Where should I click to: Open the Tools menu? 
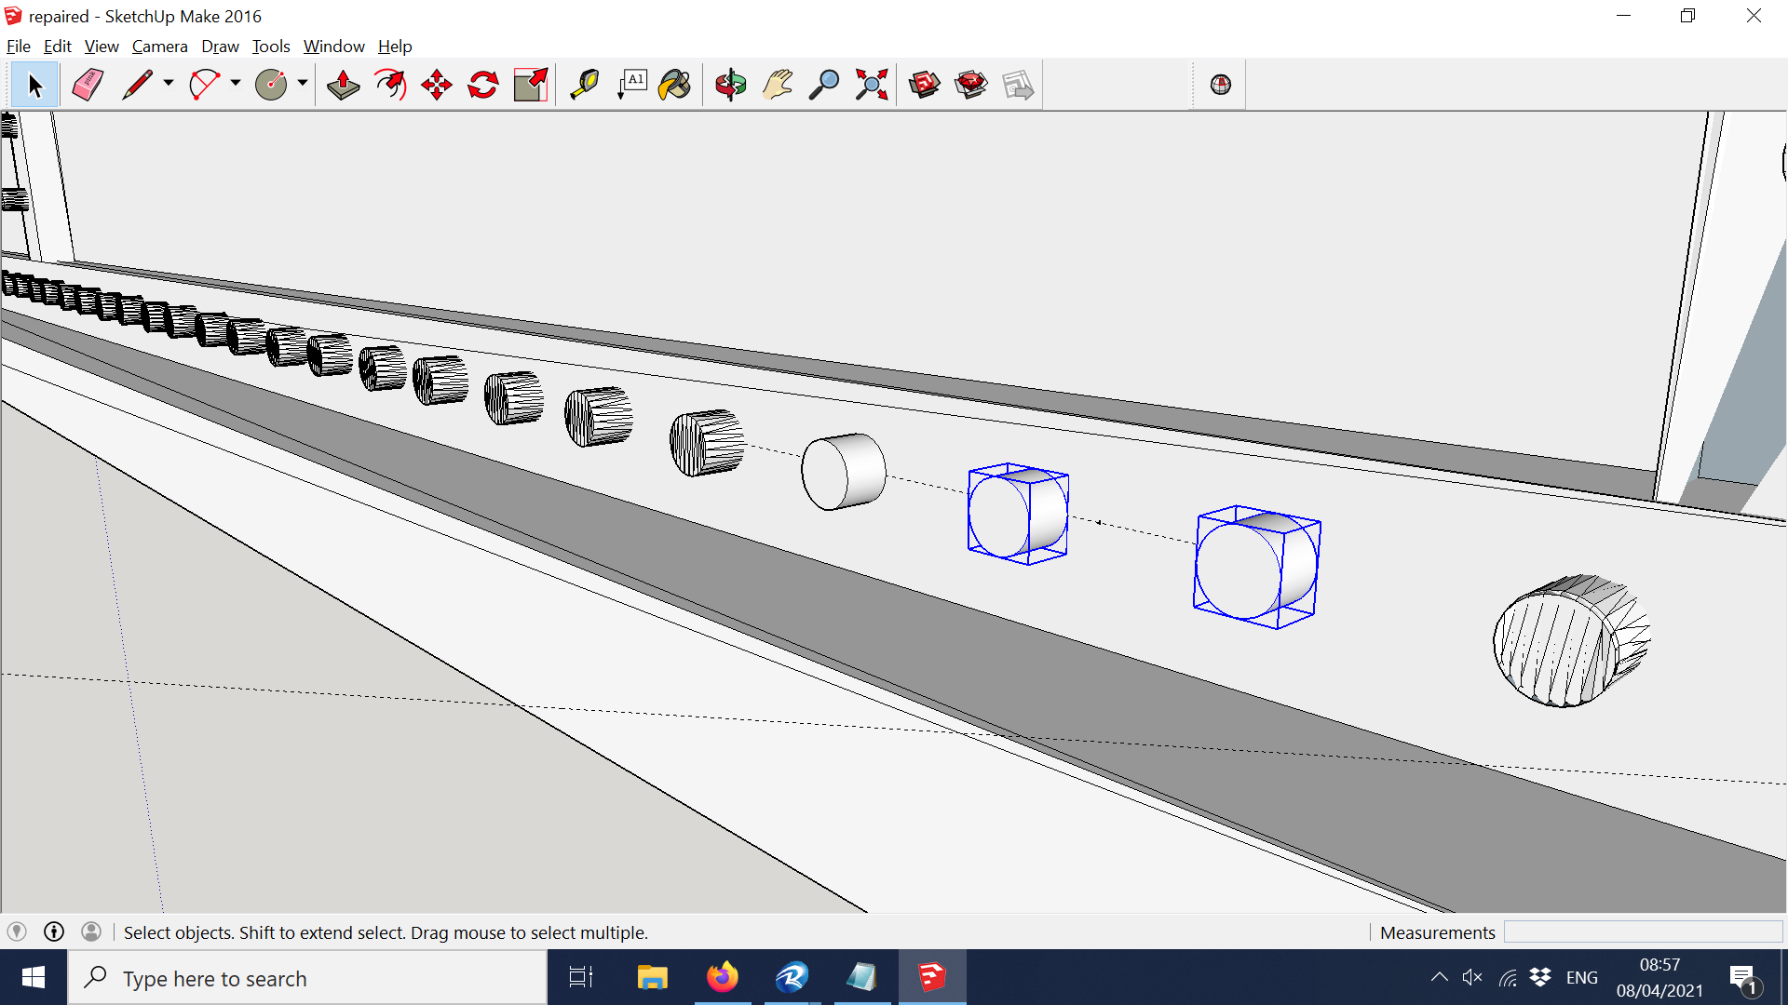(270, 46)
